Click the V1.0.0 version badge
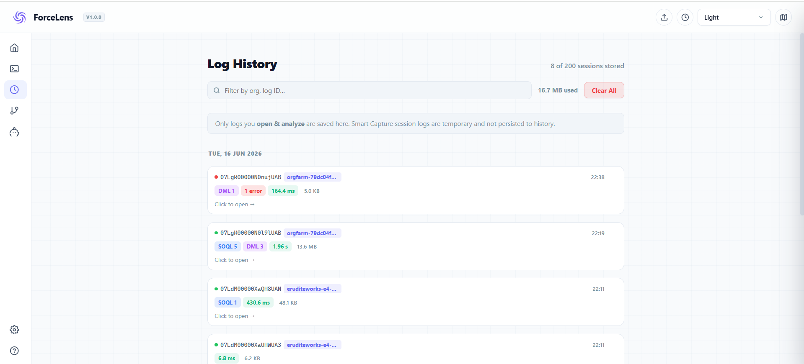 (x=94, y=17)
